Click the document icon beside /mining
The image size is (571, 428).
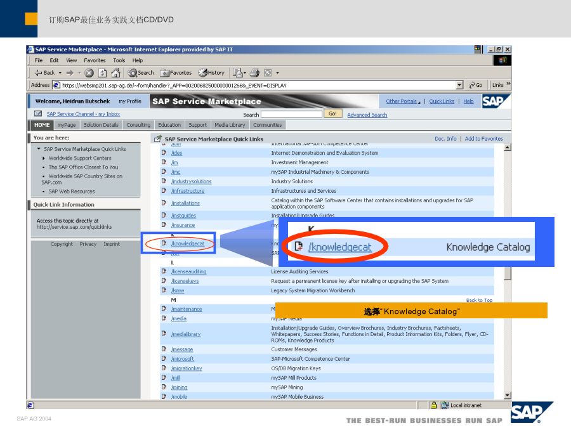point(164,387)
